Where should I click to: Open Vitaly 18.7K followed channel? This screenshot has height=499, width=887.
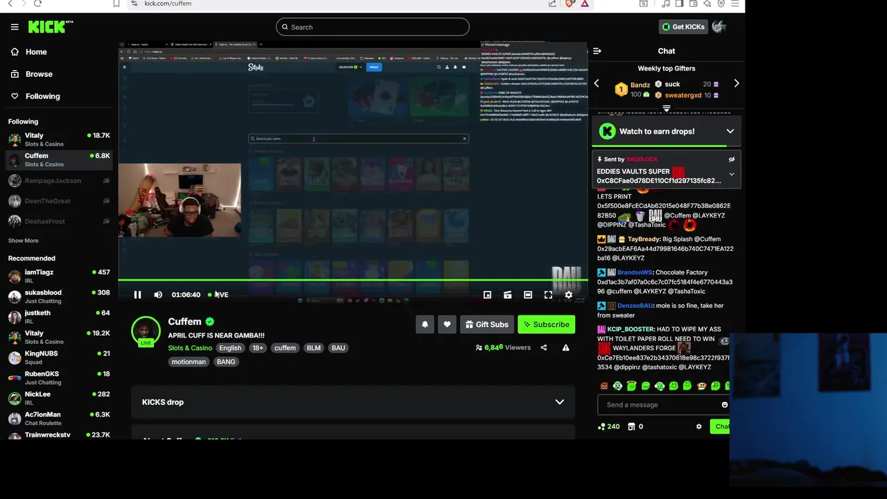coord(58,139)
